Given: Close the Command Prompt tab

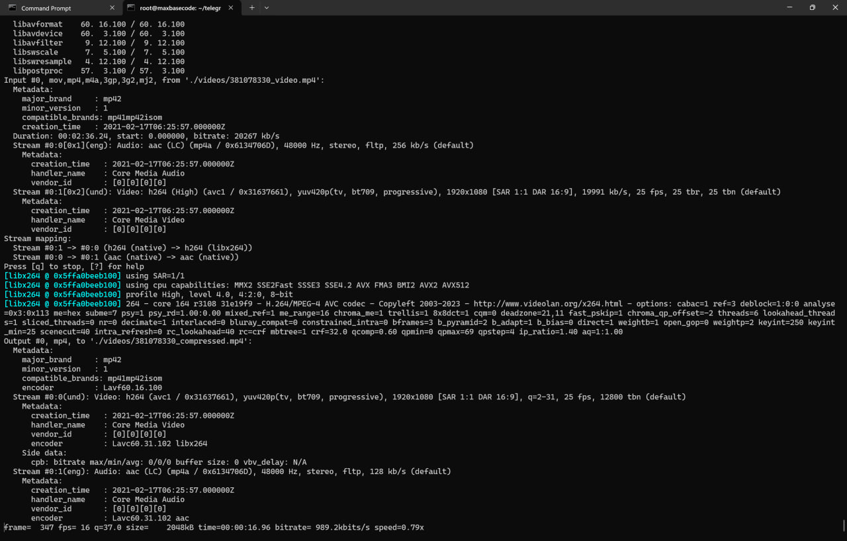Looking at the screenshot, I should pyautogui.click(x=111, y=7).
